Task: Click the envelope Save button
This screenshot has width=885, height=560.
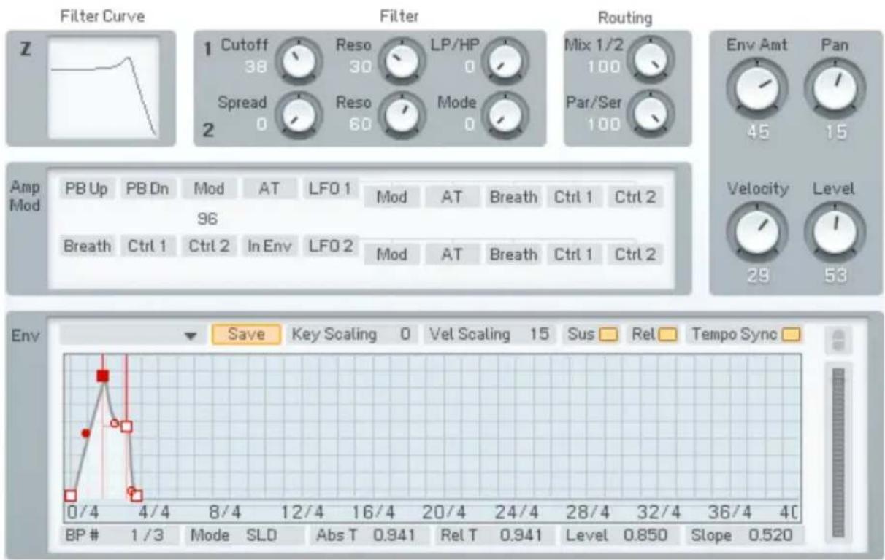Action: pyautogui.click(x=247, y=335)
